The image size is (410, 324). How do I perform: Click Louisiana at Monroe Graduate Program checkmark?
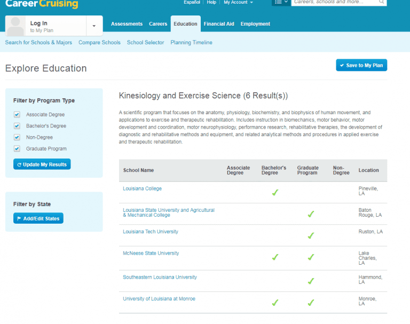(x=311, y=303)
